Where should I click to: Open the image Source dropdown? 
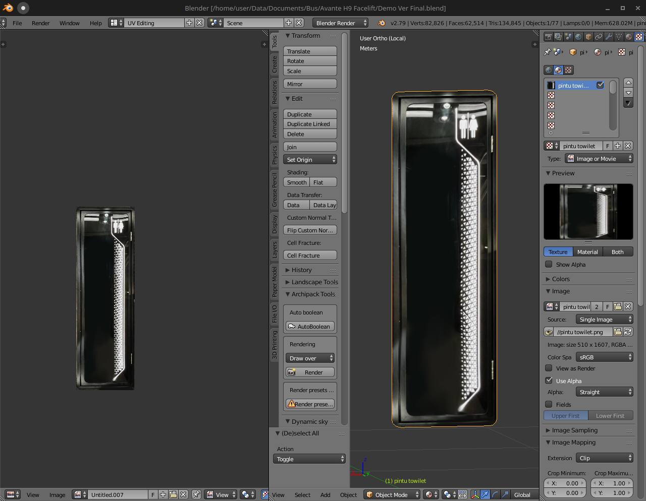click(605, 319)
